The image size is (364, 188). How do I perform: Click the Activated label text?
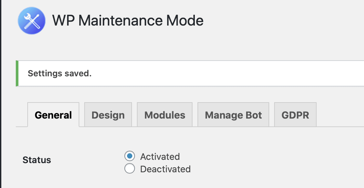tap(160, 157)
